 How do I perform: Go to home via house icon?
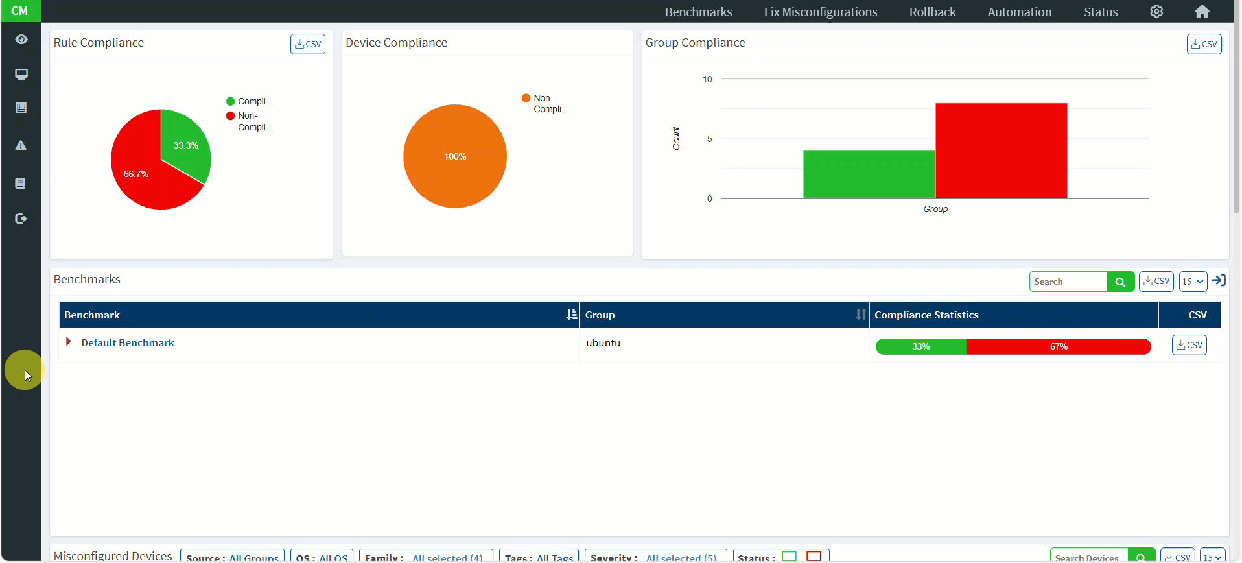pyautogui.click(x=1202, y=12)
